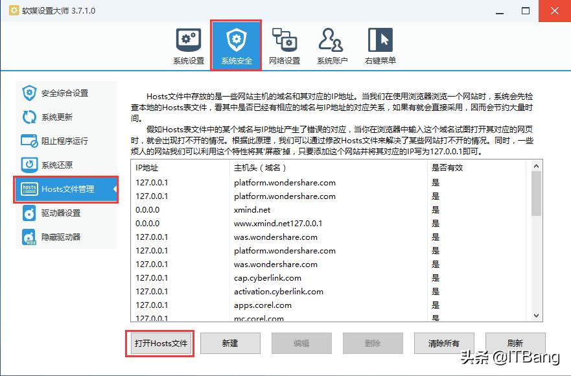
Task: Open 系统更新 (System Update) settings
Action: 55,117
